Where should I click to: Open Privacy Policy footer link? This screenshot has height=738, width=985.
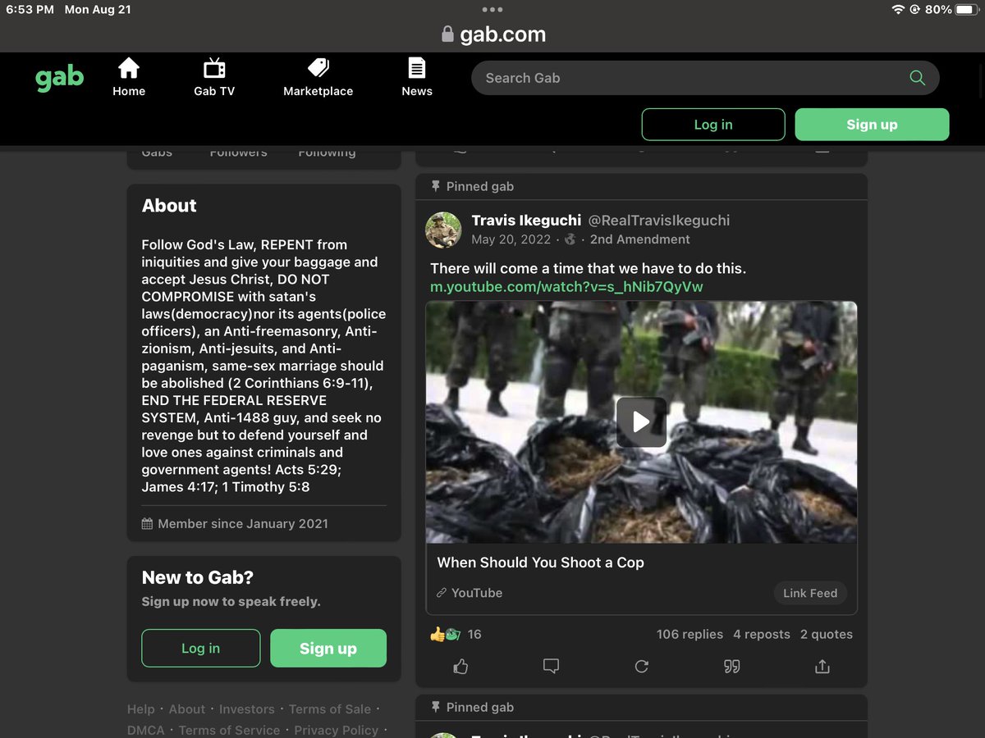(337, 730)
